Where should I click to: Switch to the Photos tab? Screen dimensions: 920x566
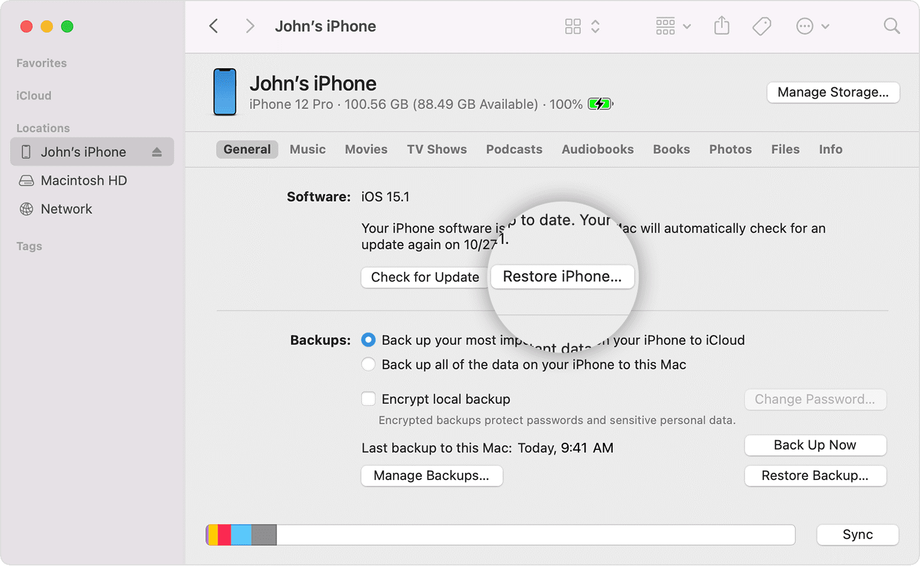pyautogui.click(x=730, y=149)
